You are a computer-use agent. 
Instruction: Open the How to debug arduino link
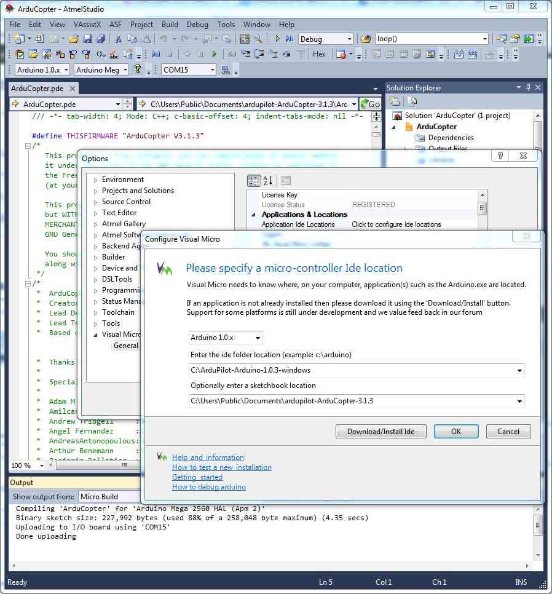pos(208,487)
